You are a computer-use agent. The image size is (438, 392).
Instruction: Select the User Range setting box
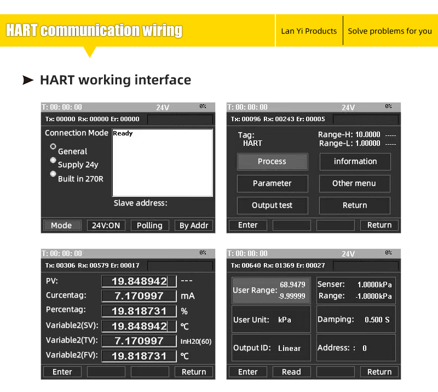click(x=272, y=291)
